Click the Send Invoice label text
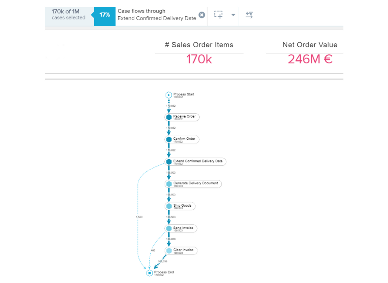The image size is (388, 283). pos(183,228)
